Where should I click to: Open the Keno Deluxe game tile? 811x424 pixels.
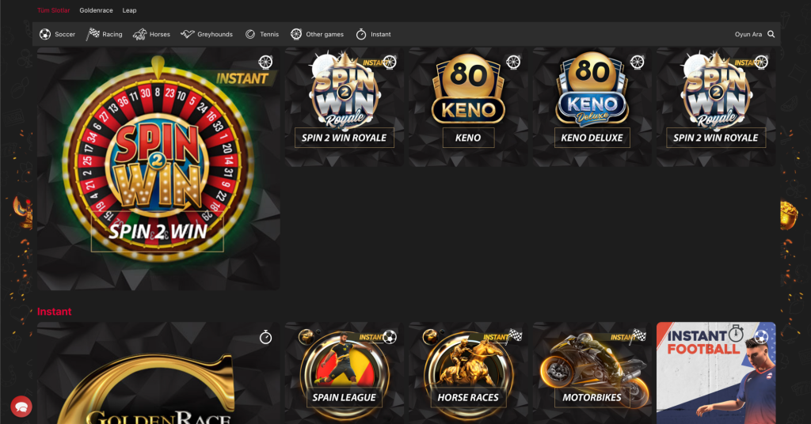click(x=592, y=107)
